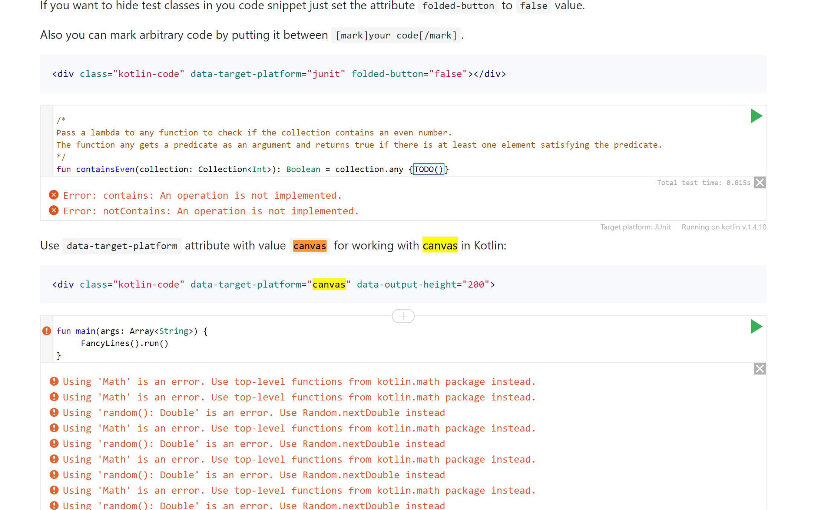The width and height of the screenshot is (828, 510).
Task: Click the FancyLines().run() code line
Action: click(125, 343)
